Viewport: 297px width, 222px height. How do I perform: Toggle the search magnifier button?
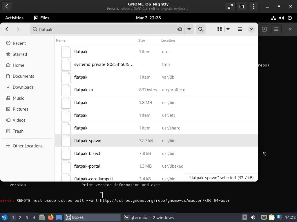tap(201, 29)
